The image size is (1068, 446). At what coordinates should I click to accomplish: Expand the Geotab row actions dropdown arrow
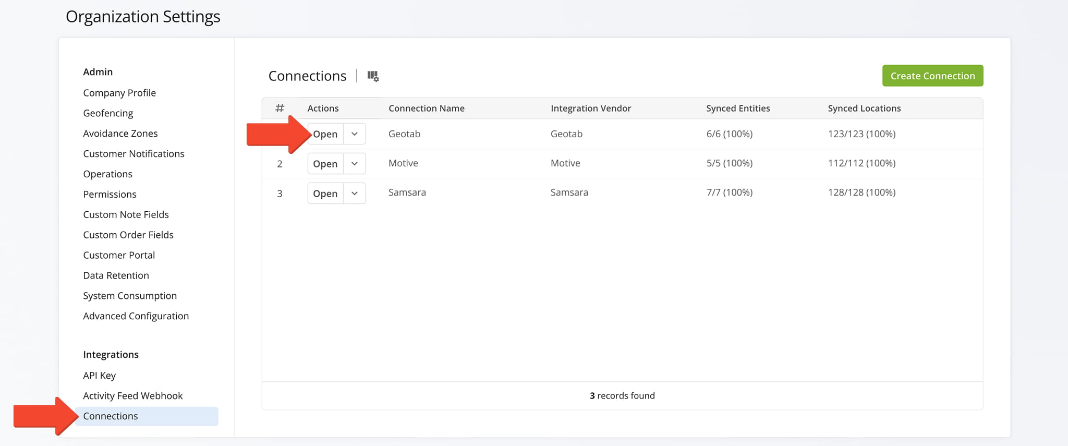[x=355, y=134]
